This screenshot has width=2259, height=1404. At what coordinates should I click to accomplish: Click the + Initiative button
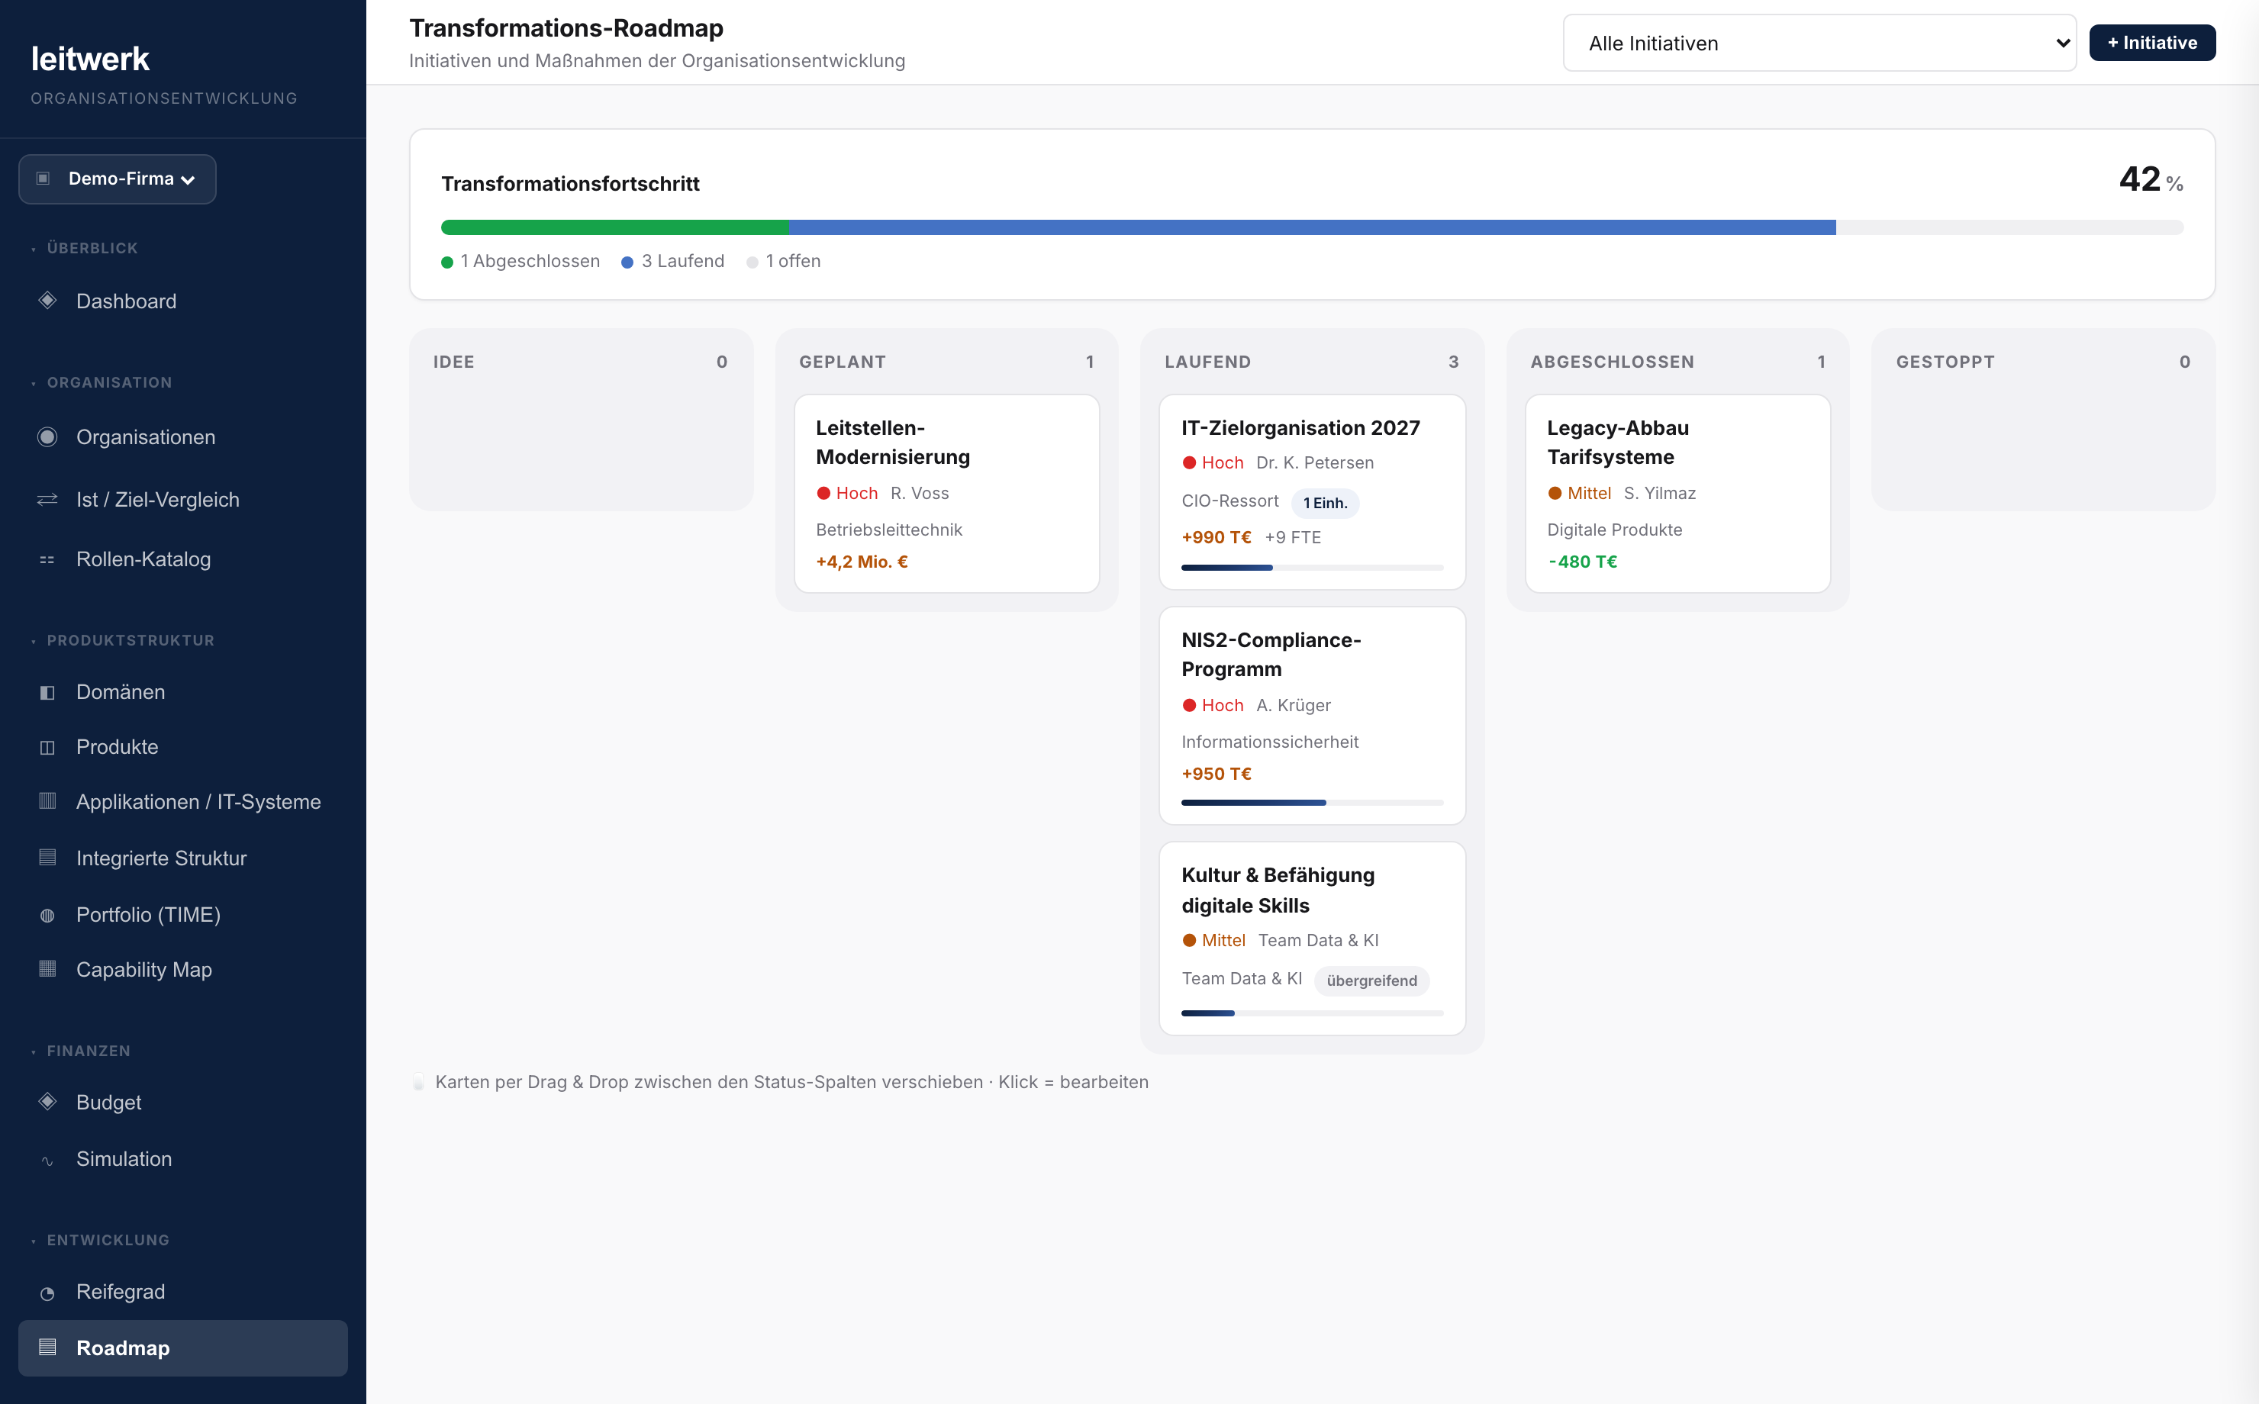tap(2152, 43)
